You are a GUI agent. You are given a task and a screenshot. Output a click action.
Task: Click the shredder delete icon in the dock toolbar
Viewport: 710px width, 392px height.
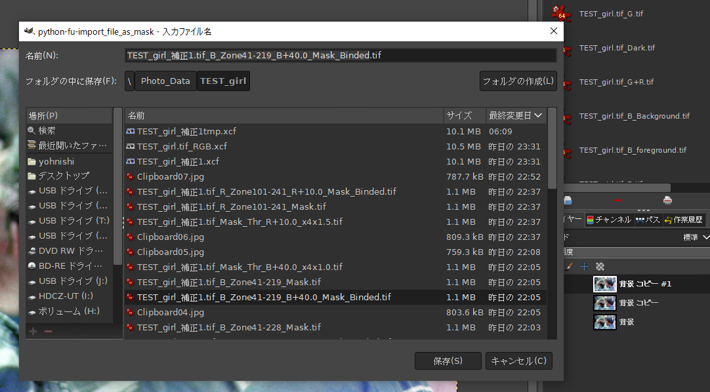point(668,200)
